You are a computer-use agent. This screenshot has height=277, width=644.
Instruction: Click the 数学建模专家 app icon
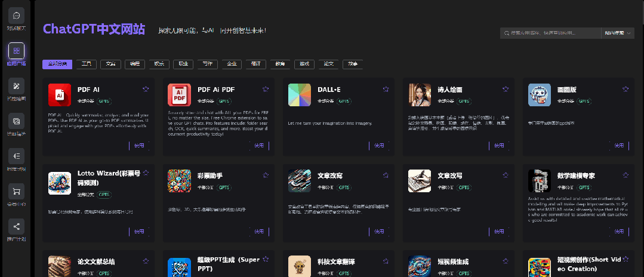click(540, 181)
